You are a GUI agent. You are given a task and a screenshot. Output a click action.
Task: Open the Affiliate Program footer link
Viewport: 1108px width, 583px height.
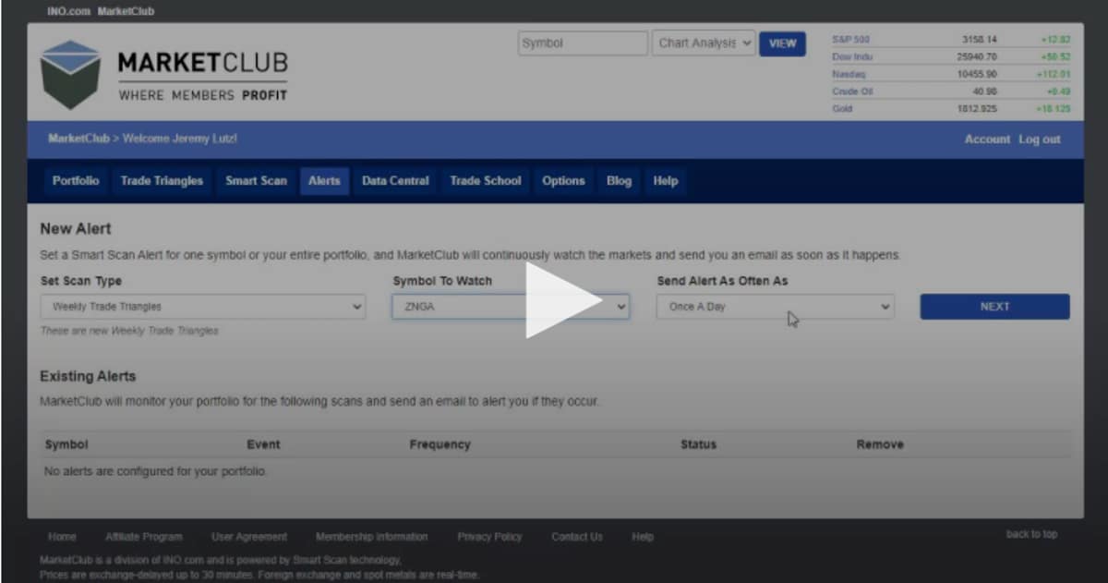coord(144,537)
